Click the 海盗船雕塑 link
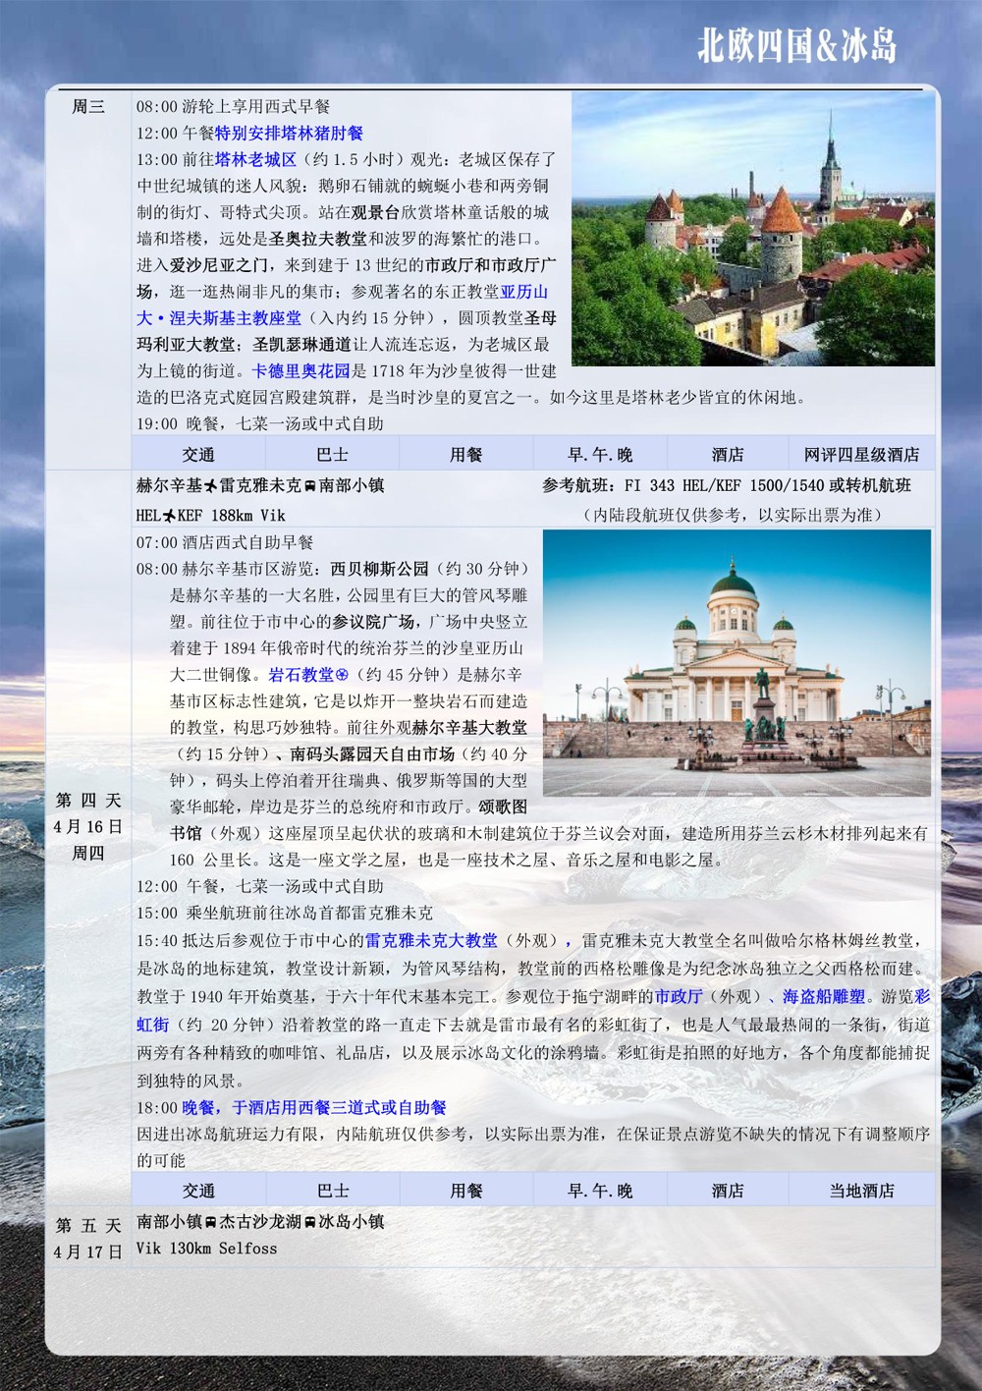982x1391 pixels. (x=823, y=996)
